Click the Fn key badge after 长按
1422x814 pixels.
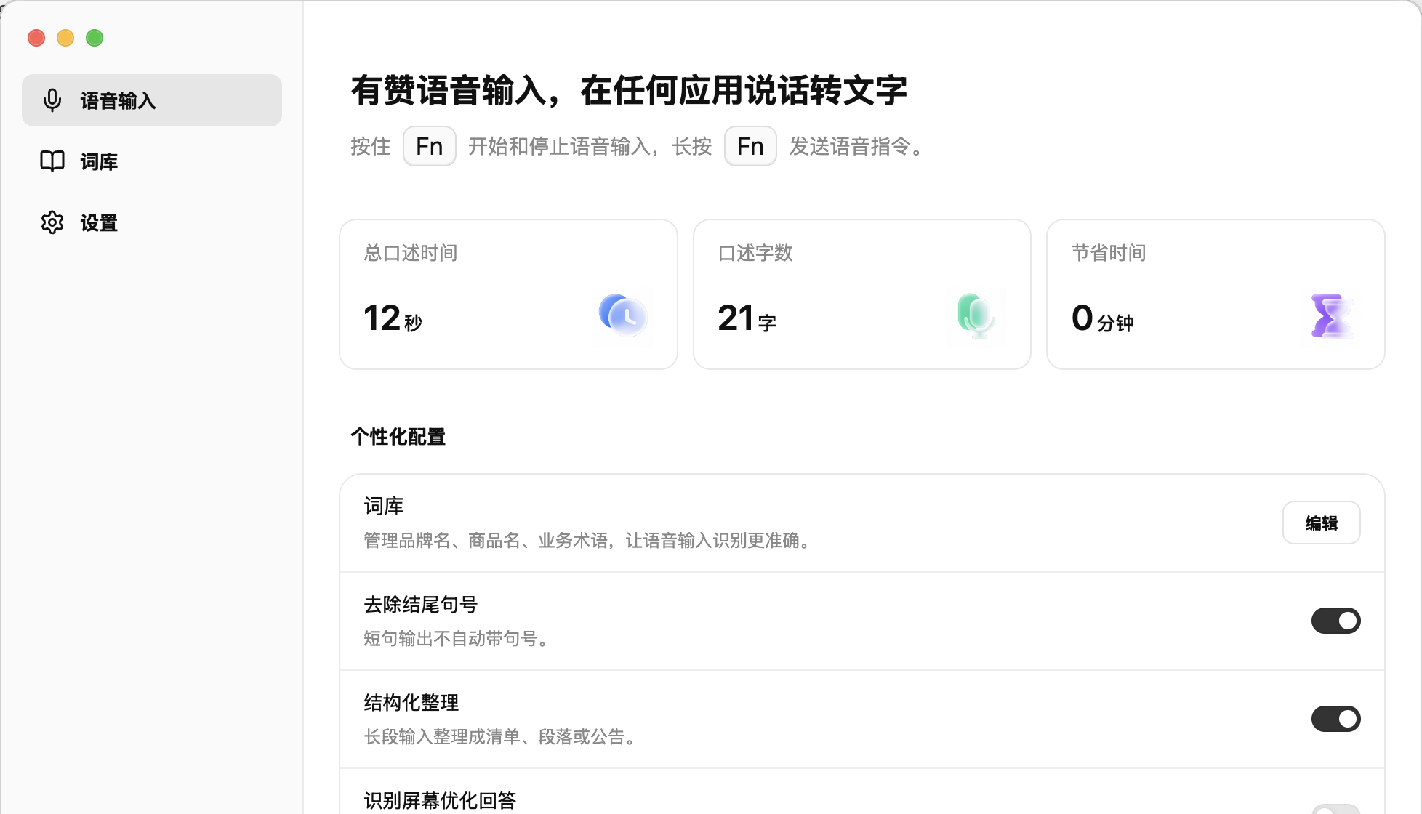750,146
